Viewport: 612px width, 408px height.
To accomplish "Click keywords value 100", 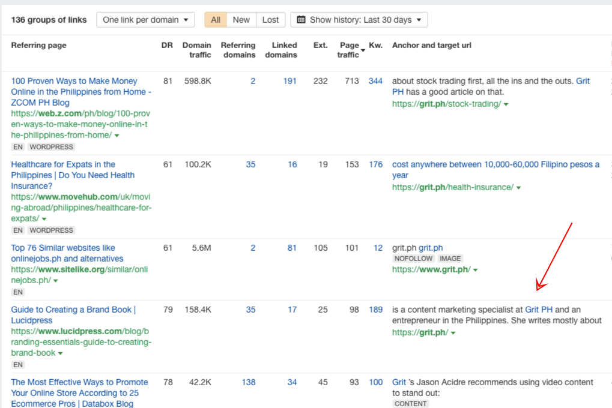I will [x=376, y=382].
